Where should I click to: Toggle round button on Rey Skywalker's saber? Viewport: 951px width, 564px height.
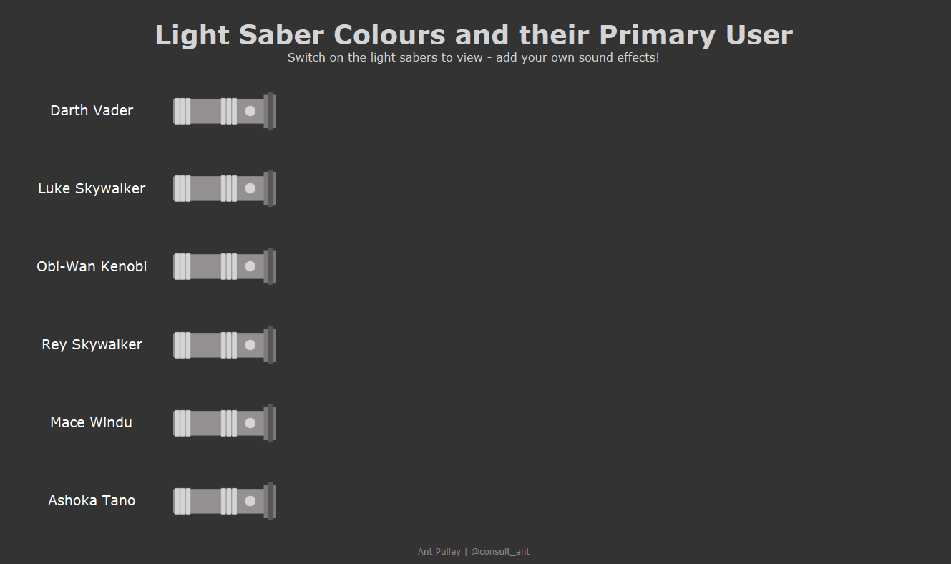250,345
